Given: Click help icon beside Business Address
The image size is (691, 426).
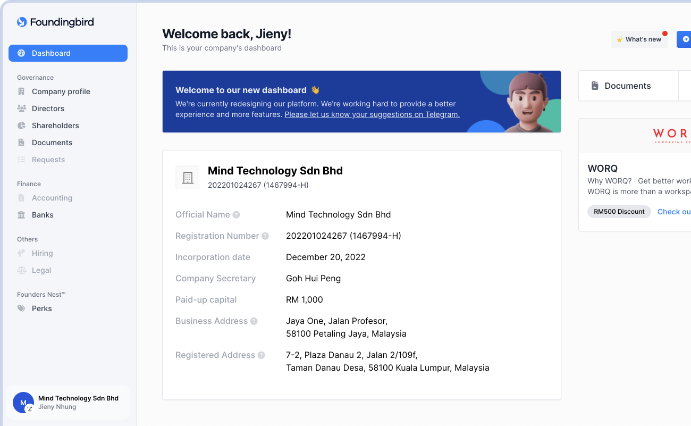Looking at the screenshot, I should (x=254, y=321).
